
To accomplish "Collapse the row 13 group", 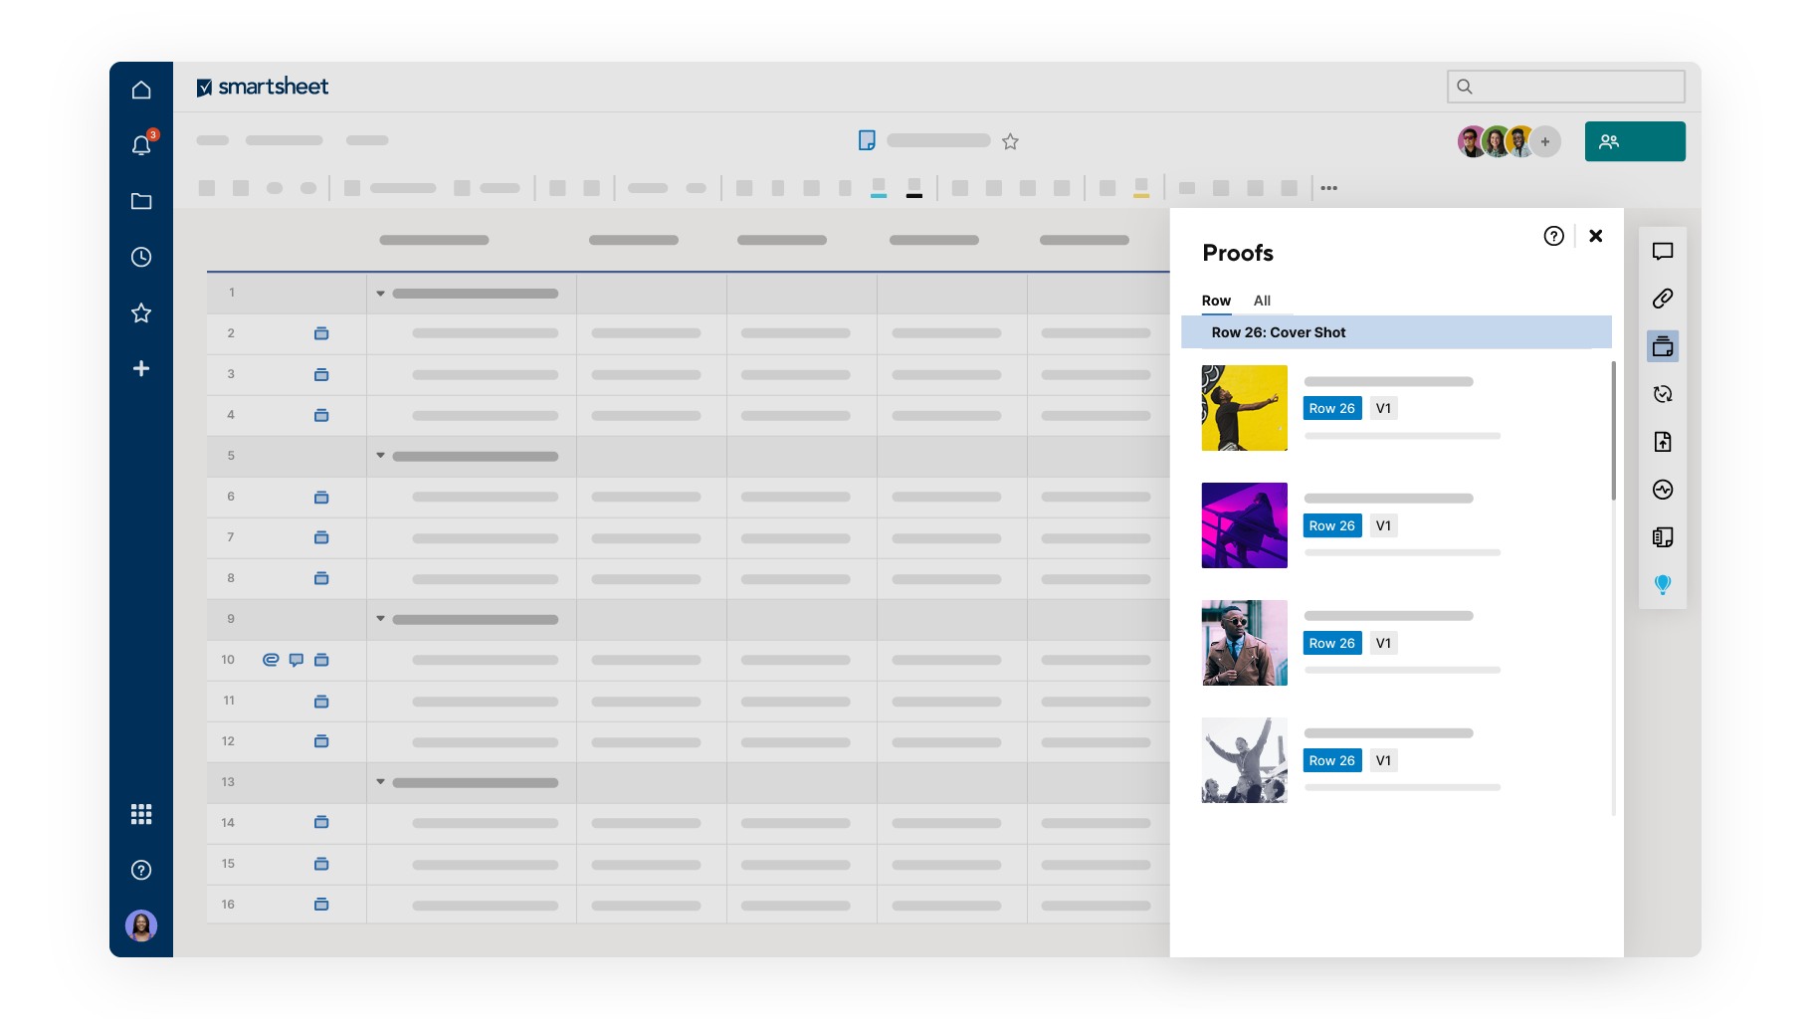I will [x=380, y=782].
